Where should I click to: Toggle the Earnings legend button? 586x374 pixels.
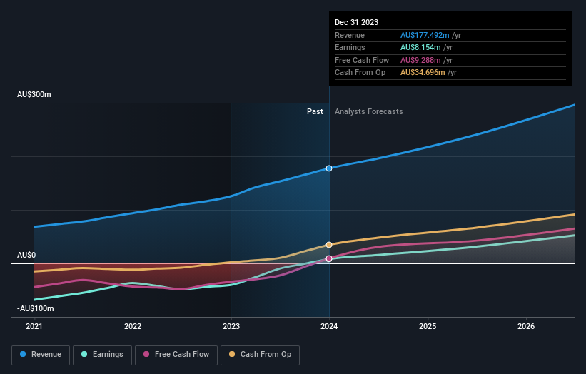[102, 355]
